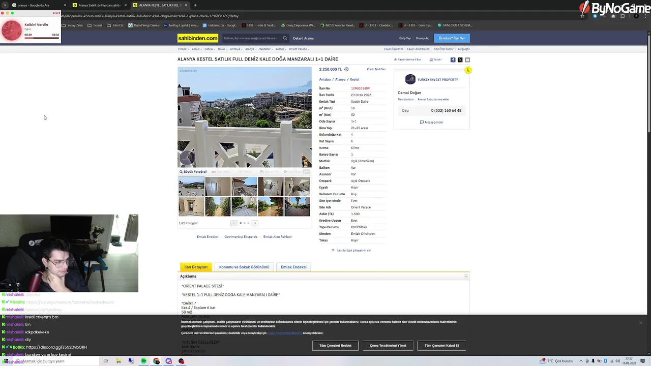Viewport: 651px width, 366px height.
Task: Open the tab list chevron in Chrome
Action: click(x=5, y=5)
